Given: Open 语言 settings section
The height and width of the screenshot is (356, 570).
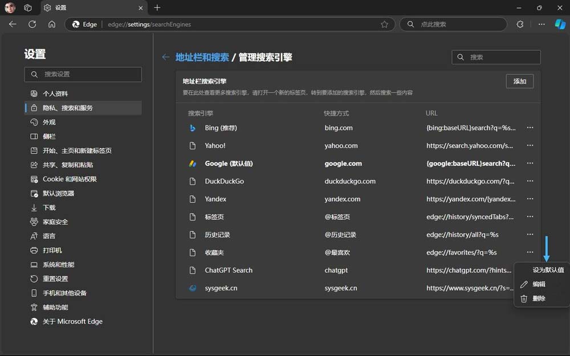Looking at the screenshot, I should coord(83,236).
